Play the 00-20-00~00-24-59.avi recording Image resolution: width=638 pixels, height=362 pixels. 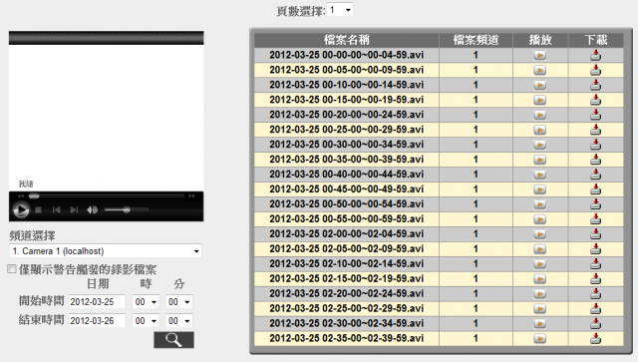[539, 115]
